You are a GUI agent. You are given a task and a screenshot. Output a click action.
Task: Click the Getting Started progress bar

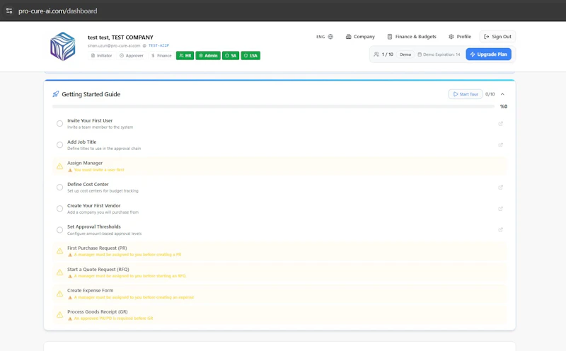[273, 107]
